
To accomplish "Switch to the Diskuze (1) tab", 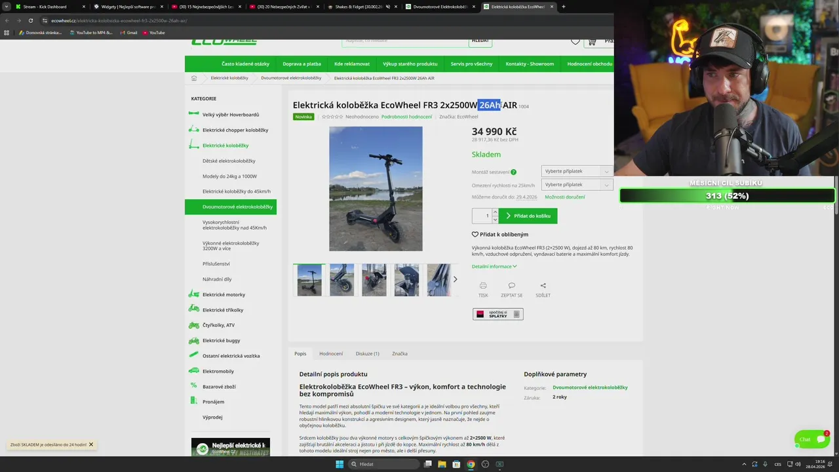I will [368, 353].
